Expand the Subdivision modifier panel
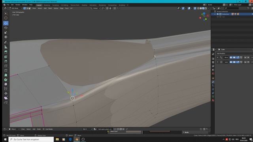Image resolution: width=253 pixels, height=142 pixels. (x=217, y=62)
